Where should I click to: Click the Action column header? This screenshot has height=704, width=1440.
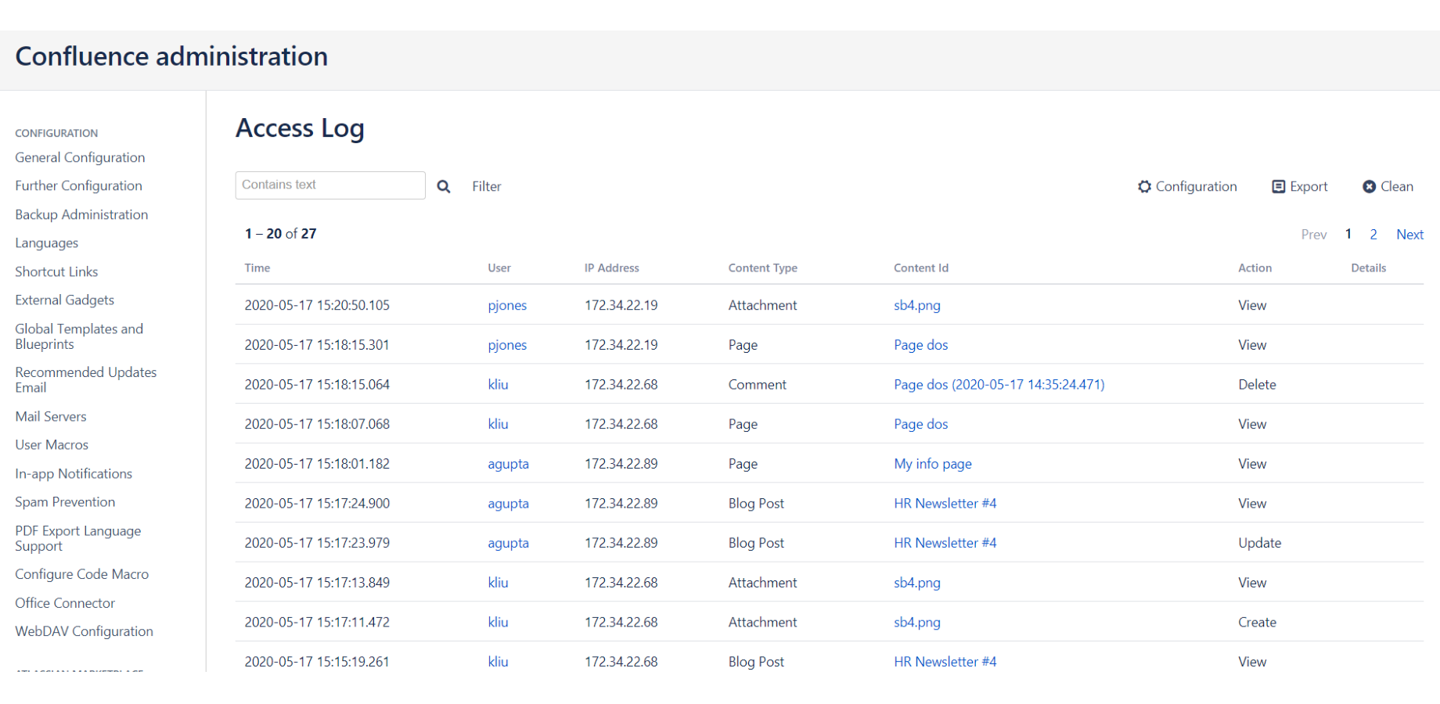tap(1255, 268)
